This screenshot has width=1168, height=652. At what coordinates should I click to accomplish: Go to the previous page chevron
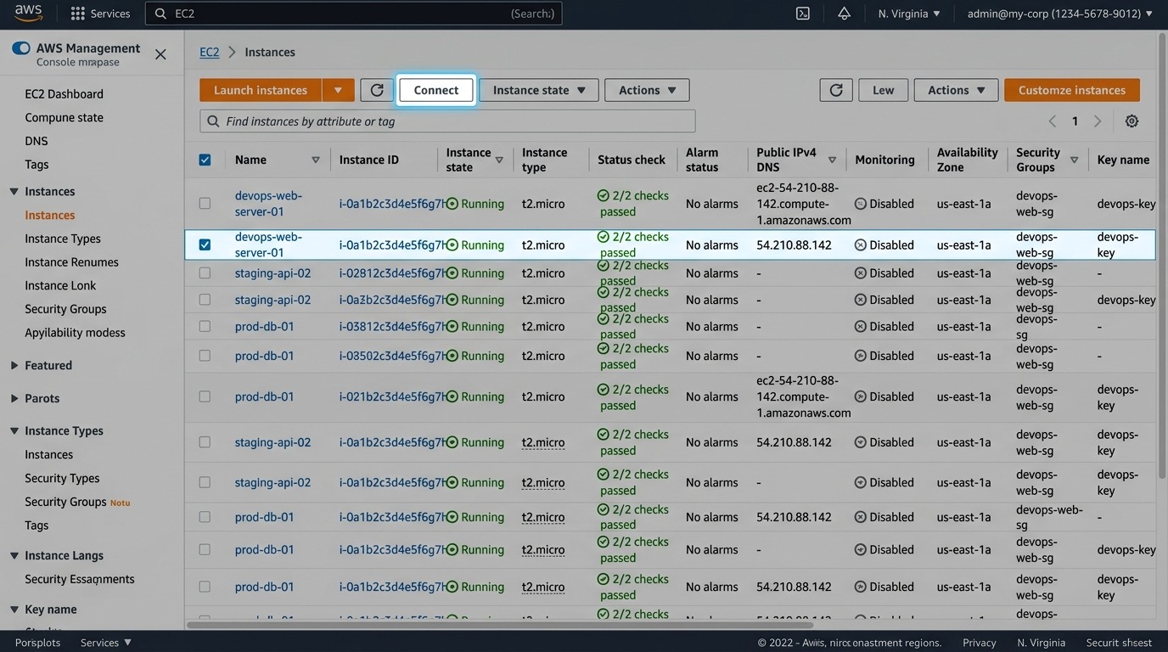point(1053,121)
